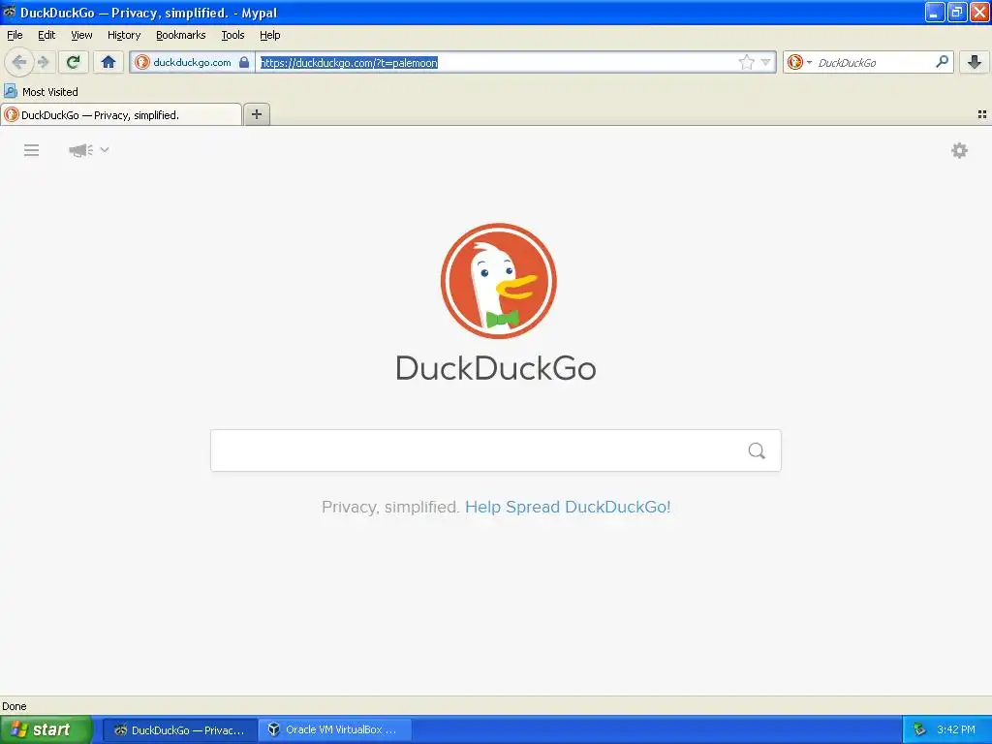Click the DuckDuckGo wordmark text
This screenshot has height=744, width=992.
point(495,368)
